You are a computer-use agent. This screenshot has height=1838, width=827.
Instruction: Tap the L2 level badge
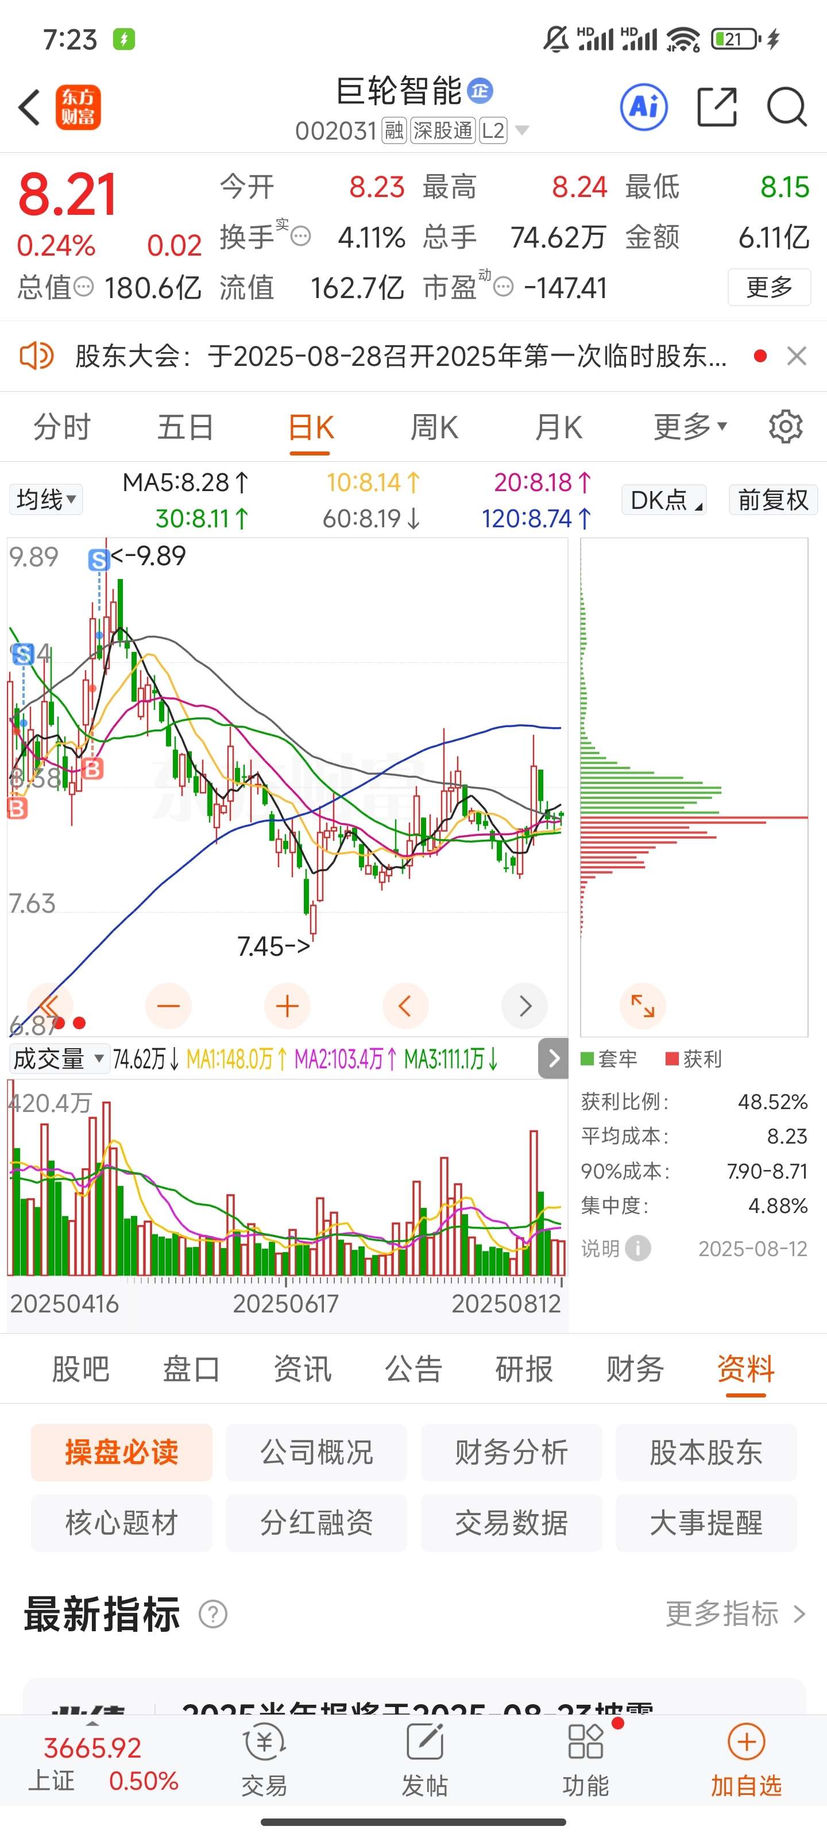click(493, 130)
